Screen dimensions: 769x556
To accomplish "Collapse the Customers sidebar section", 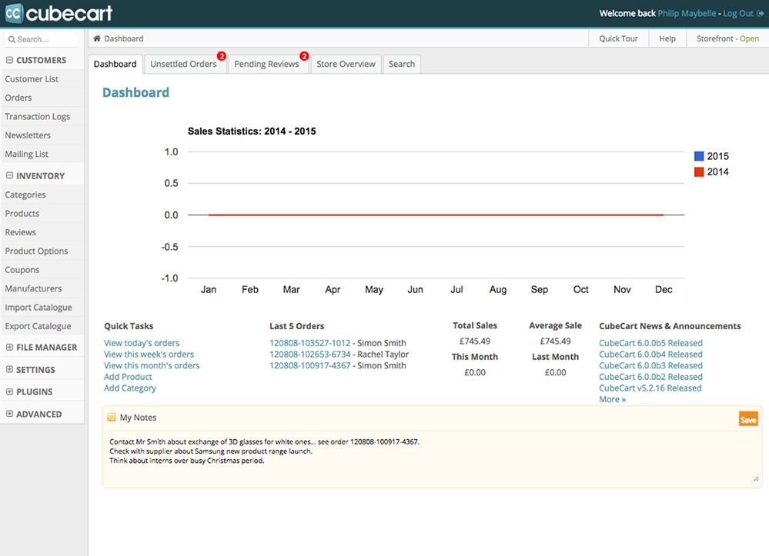I will point(9,60).
